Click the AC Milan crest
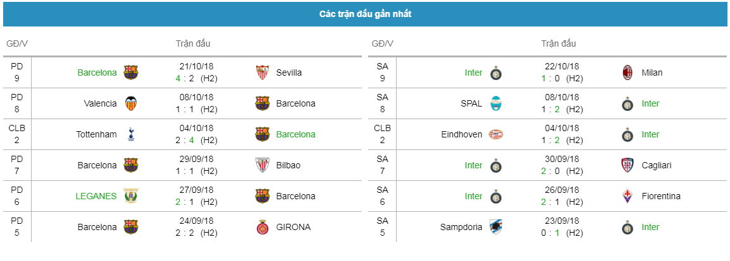Image resolution: width=730 pixels, height=261 pixels. click(x=628, y=72)
